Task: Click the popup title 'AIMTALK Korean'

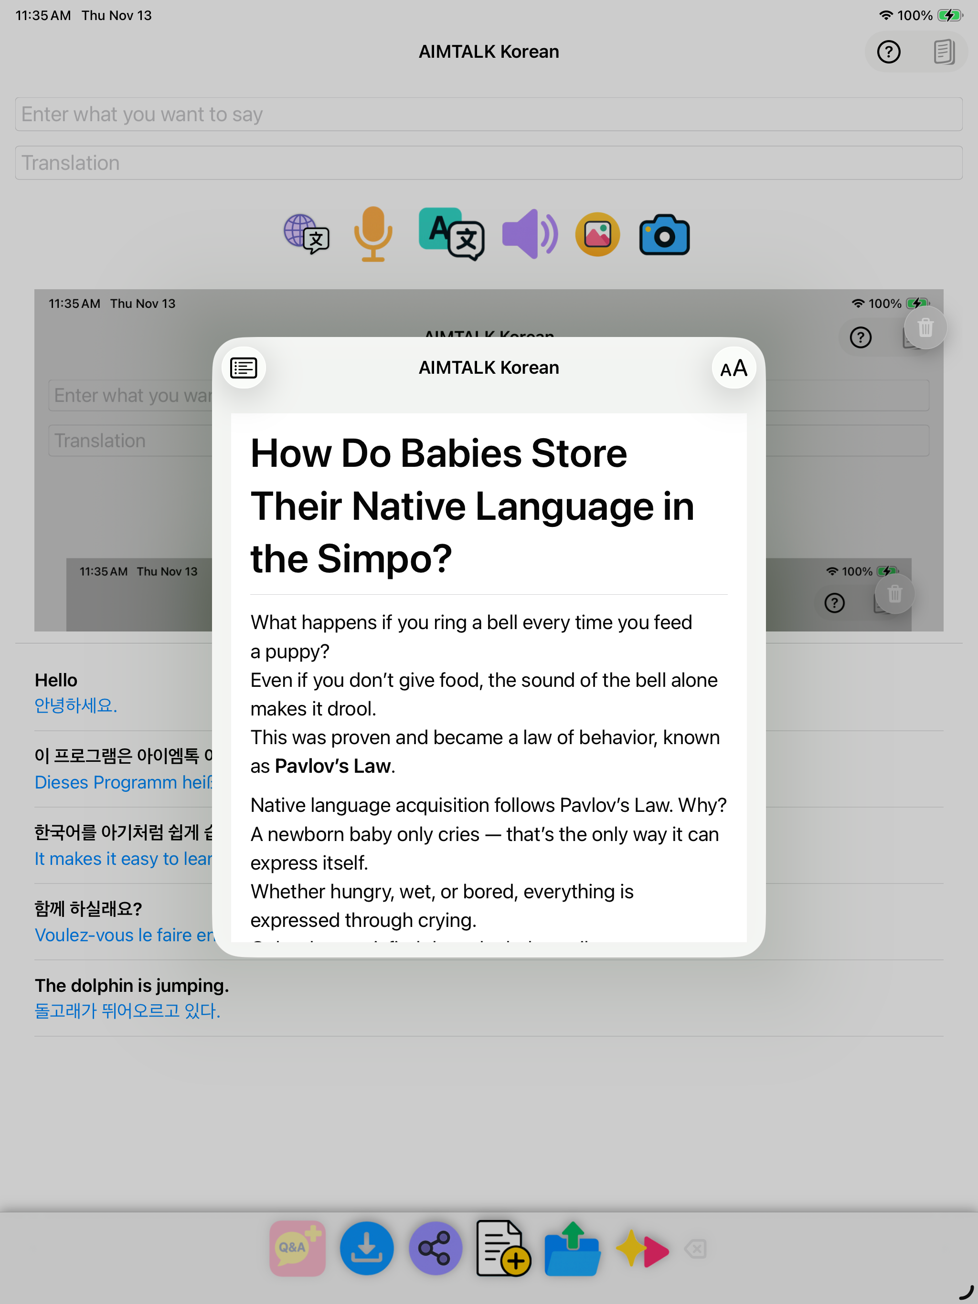Action: tap(489, 368)
